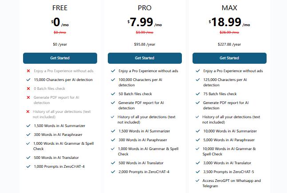Click the FREE plan title
This screenshot has width=287, height=193.
[60, 8]
